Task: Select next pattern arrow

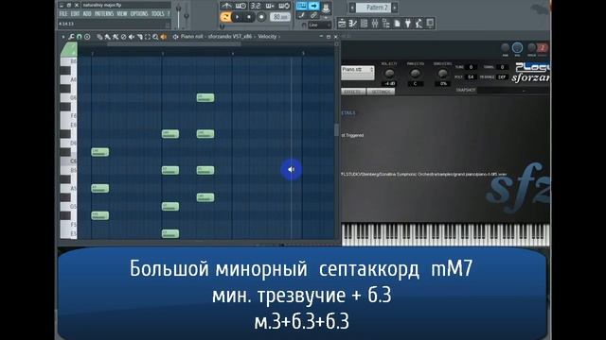Action: pos(395,8)
